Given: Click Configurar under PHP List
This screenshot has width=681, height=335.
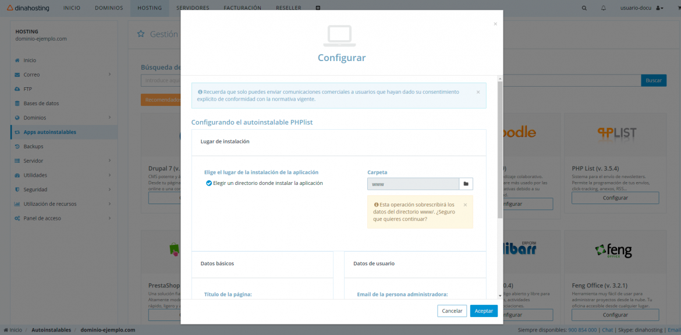Looking at the screenshot, I should click(615, 198).
